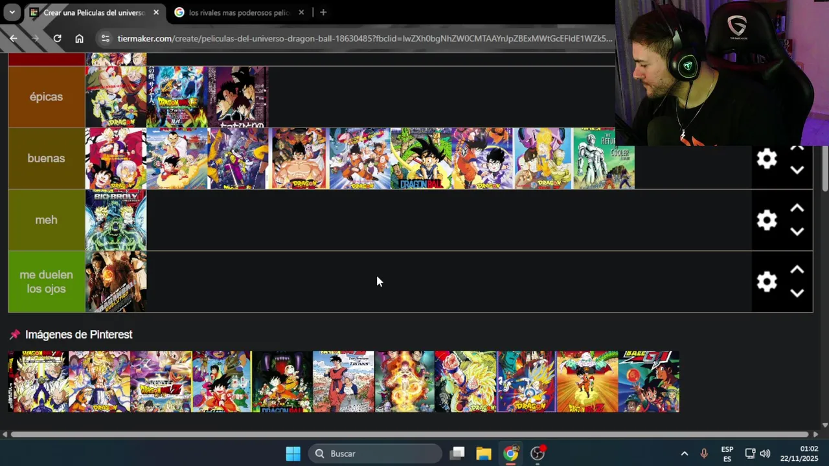This screenshot has height=466, width=829.
Task: Open the tab search dropdown
Action: pyautogui.click(x=12, y=12)
